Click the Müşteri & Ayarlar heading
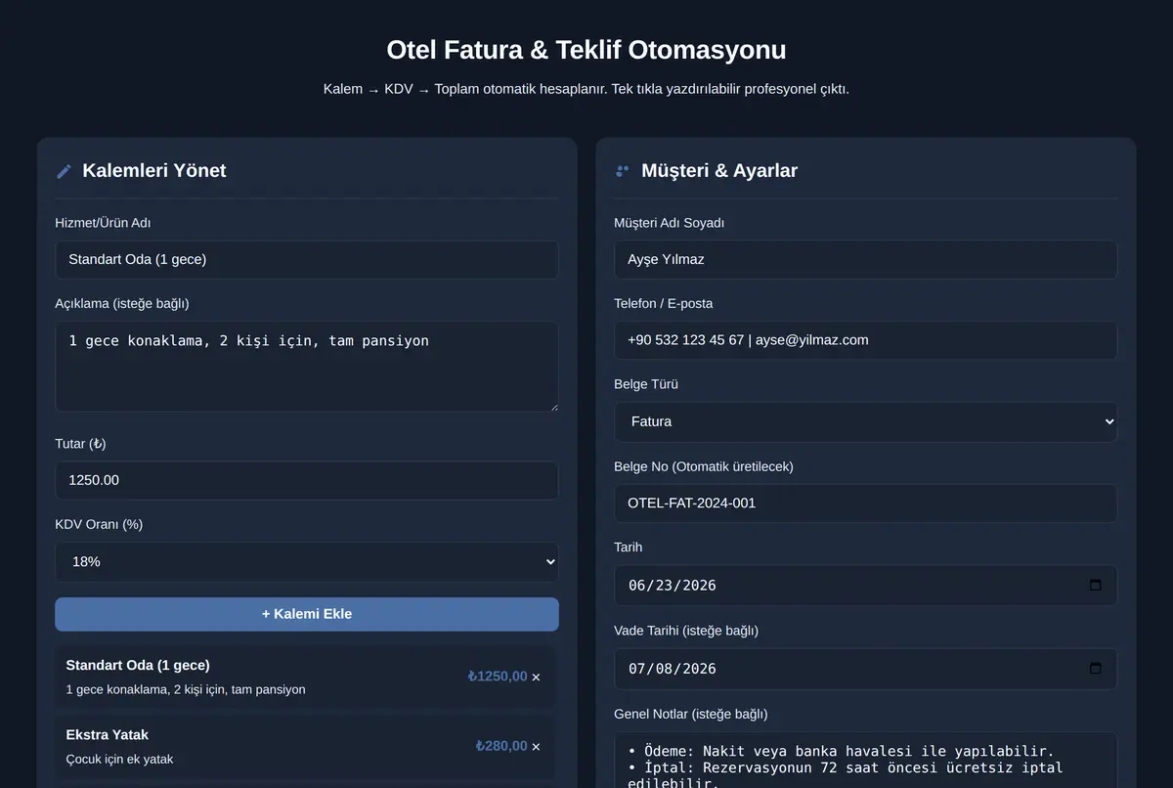This screenshot has height=788, width=1173. tap(719, 171)
